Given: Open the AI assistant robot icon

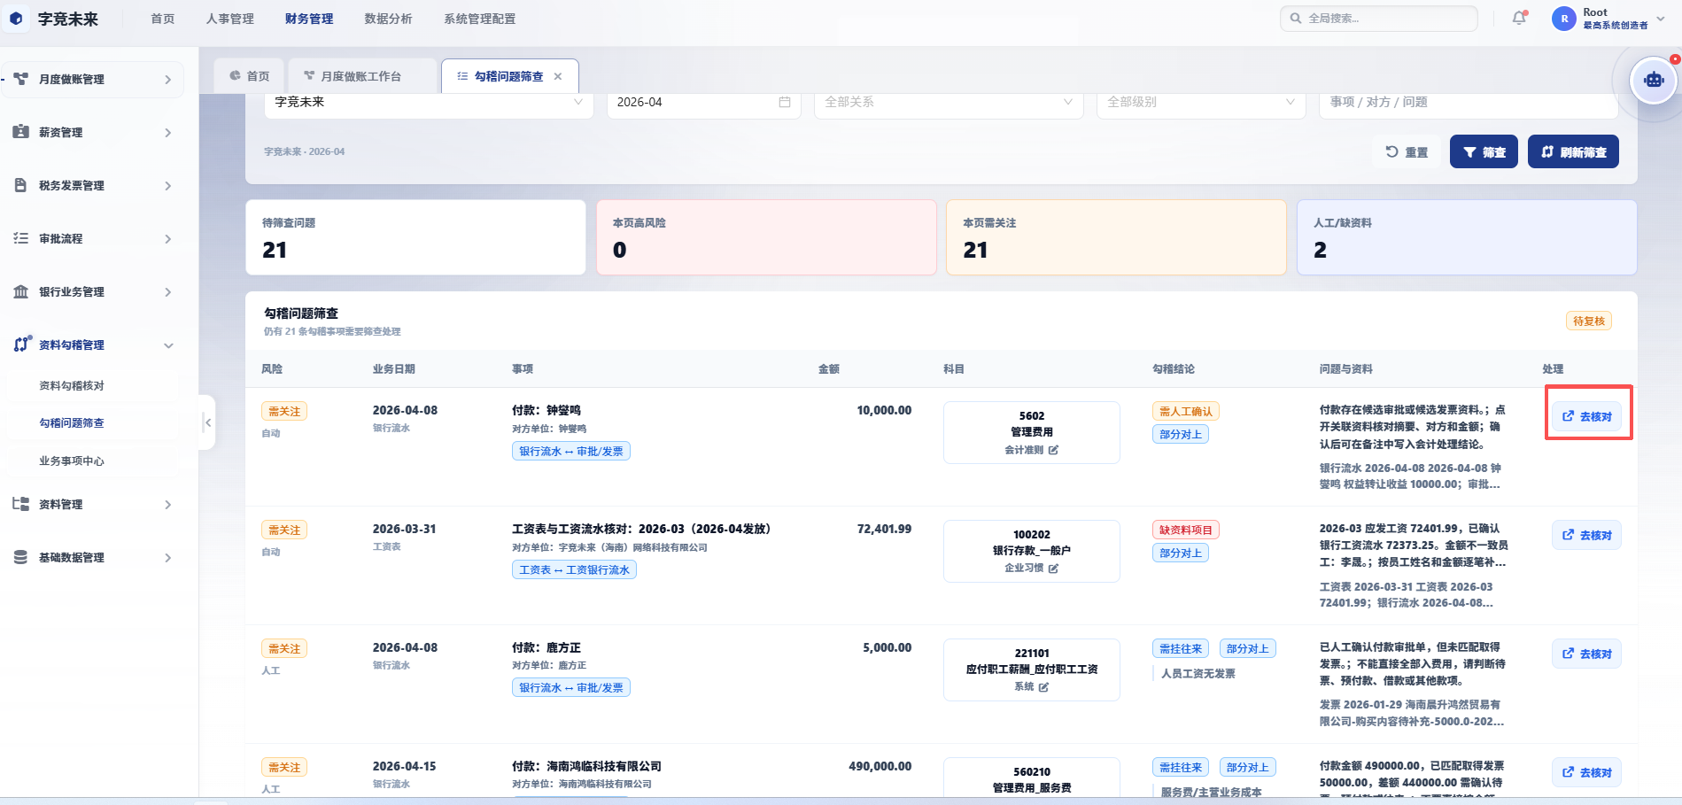Looking at the screenshot, I should (x=1654, y=81).
